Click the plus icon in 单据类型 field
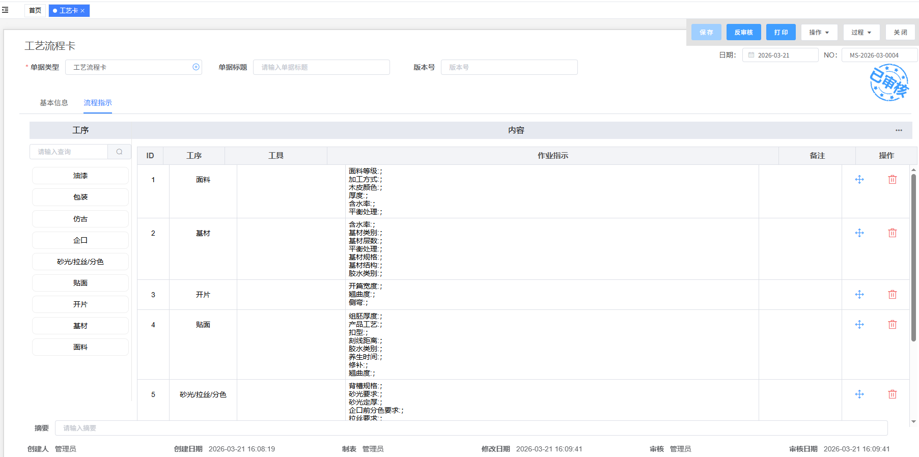Viewport: 919px width, 457px height. tap(196, 67)
